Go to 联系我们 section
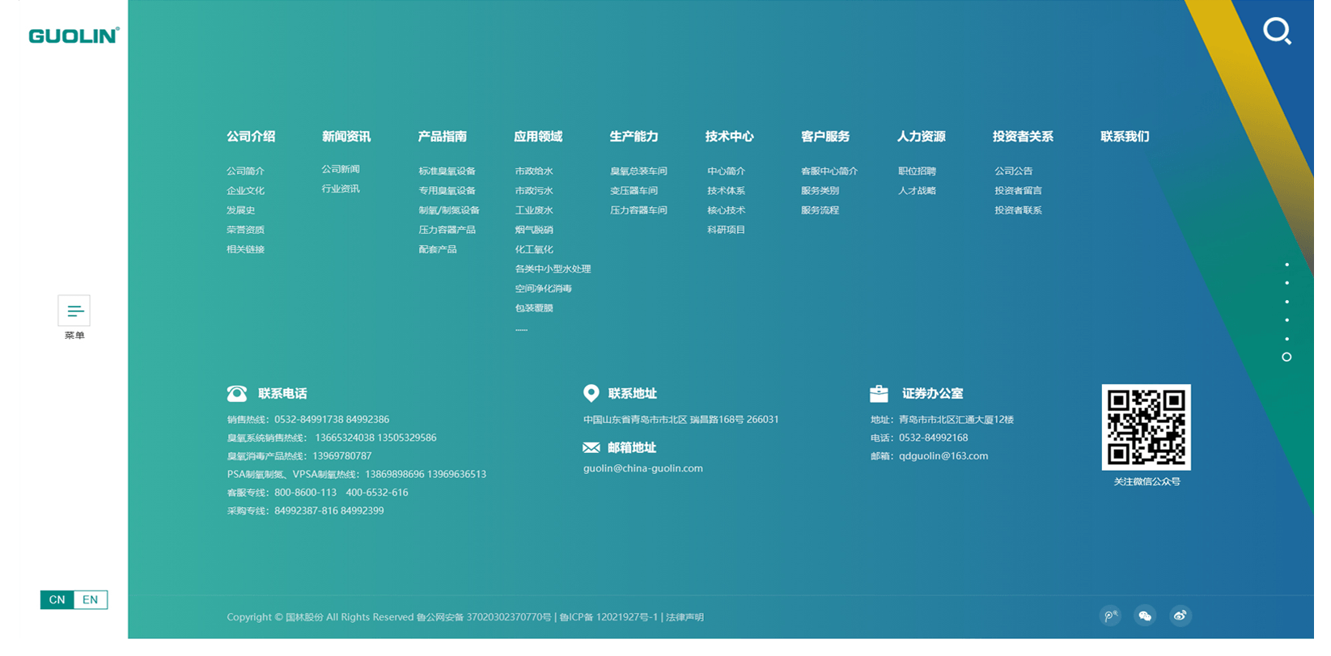Image resolution: width=1331 pixels, height=656 pixels. coord(1125,137)
